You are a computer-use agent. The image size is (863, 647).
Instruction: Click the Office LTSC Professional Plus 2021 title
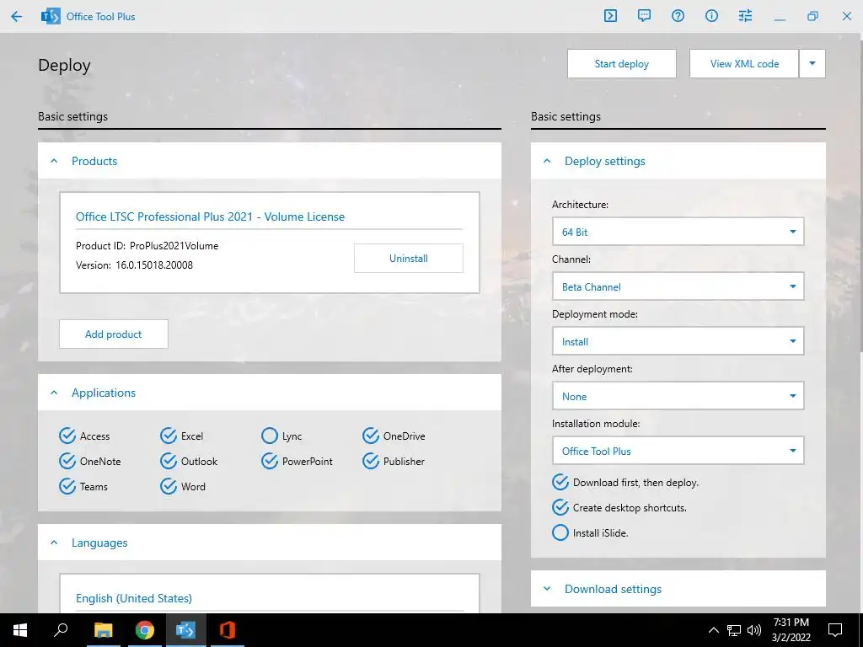point(210,217)
